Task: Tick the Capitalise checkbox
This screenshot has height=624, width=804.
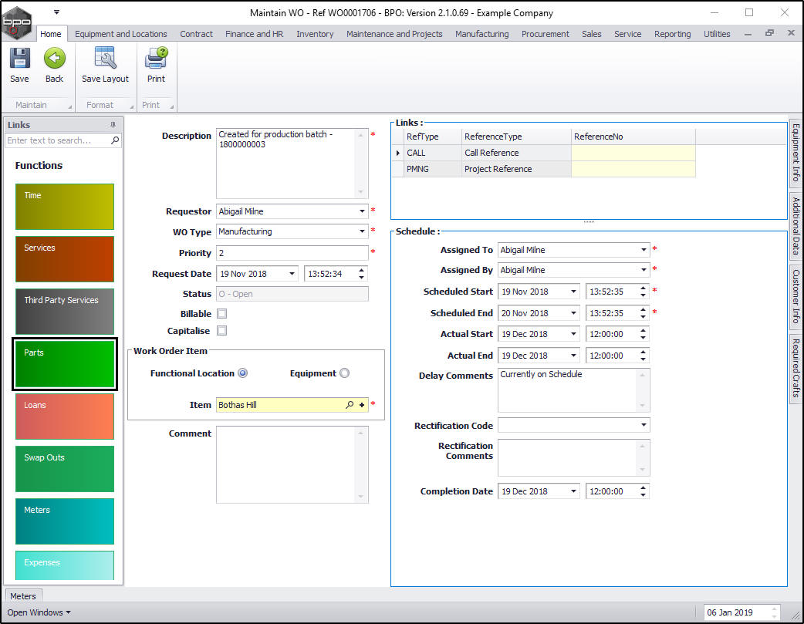Action: pyautogui.click(x=222, y=331)
